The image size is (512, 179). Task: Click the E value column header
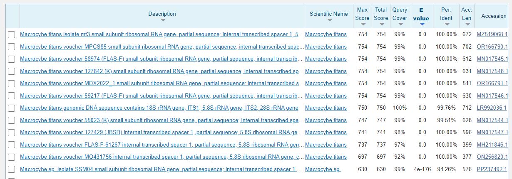(421, 15)
